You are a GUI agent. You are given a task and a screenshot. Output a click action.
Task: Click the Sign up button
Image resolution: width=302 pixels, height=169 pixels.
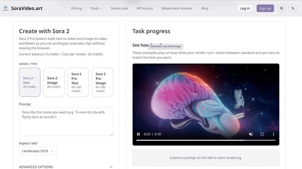point(265,8)
